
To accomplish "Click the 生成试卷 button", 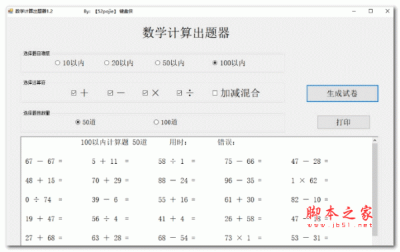I will coord(343,93).
